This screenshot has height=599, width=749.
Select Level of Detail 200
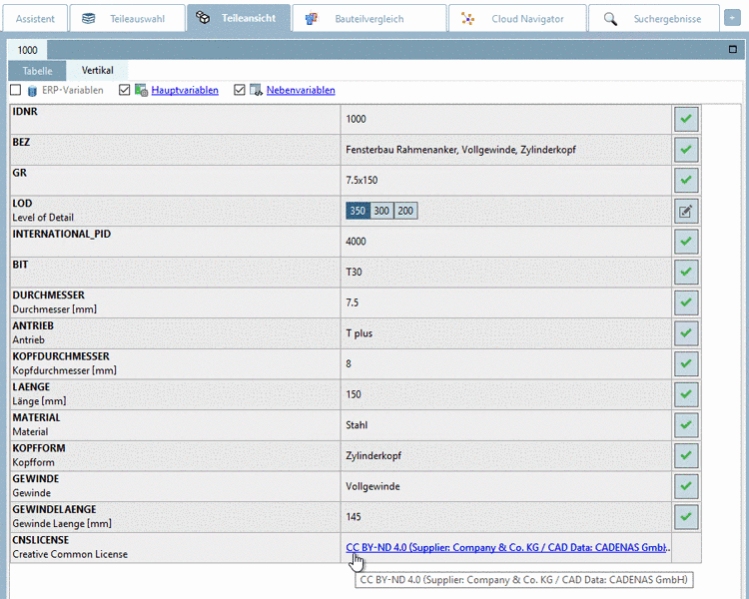[x=405, y=211]
